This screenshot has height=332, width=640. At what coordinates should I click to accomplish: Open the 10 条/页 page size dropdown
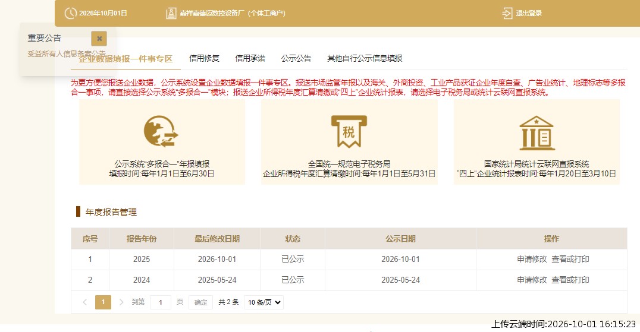pos(263,302)
